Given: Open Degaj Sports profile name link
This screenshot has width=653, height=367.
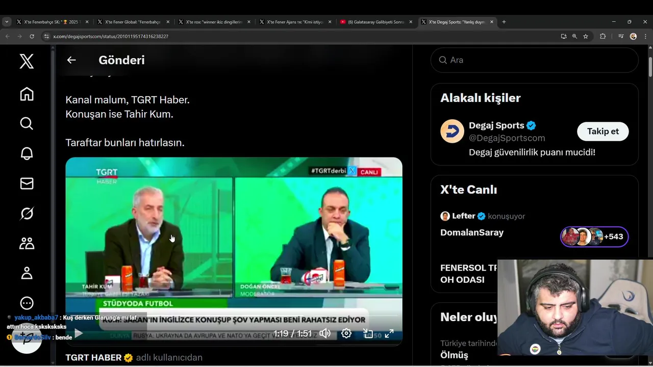Looking at the screenshot, I should pos(496,125).
